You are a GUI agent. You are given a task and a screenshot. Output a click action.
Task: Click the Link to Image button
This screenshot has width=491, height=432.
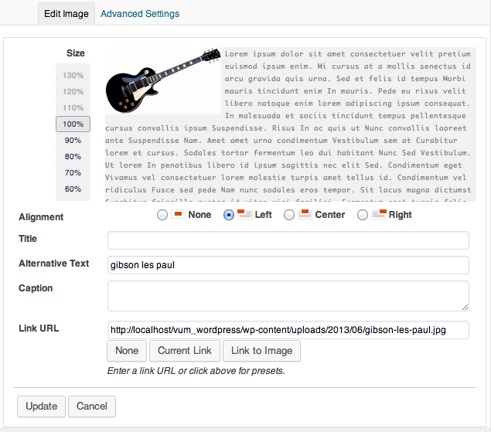[x=262, y=351]
